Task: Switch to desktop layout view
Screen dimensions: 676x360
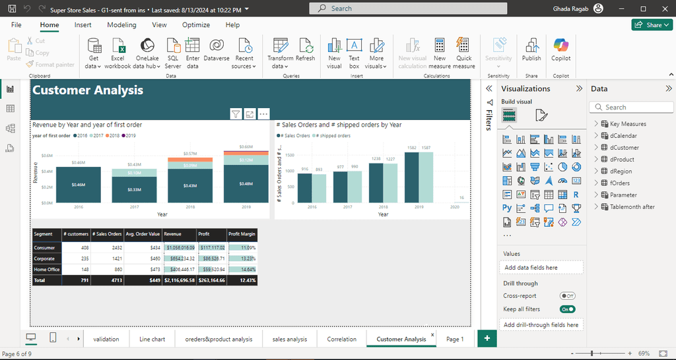Action: 32,338
